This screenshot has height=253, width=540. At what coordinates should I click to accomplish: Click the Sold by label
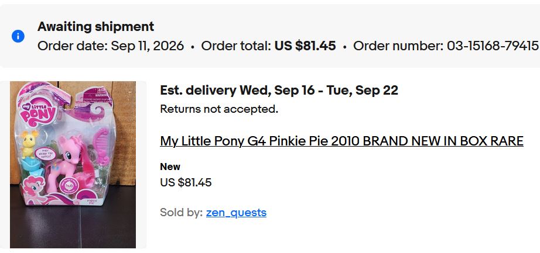click(181, 213)
